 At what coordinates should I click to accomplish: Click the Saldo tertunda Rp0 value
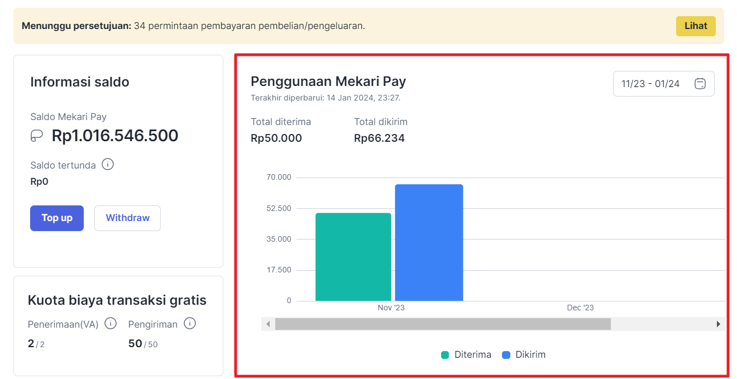click(x=40, y=181)
